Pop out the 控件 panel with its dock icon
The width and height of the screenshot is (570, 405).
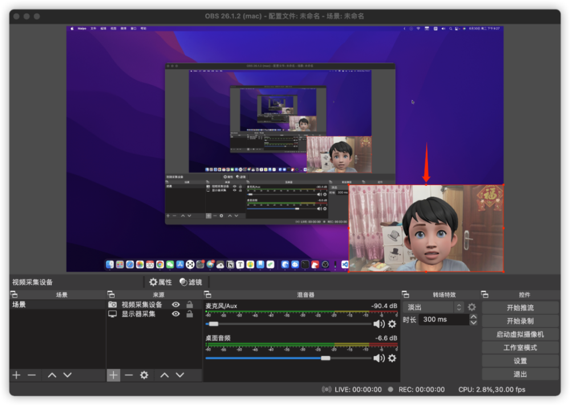[484, 294]
